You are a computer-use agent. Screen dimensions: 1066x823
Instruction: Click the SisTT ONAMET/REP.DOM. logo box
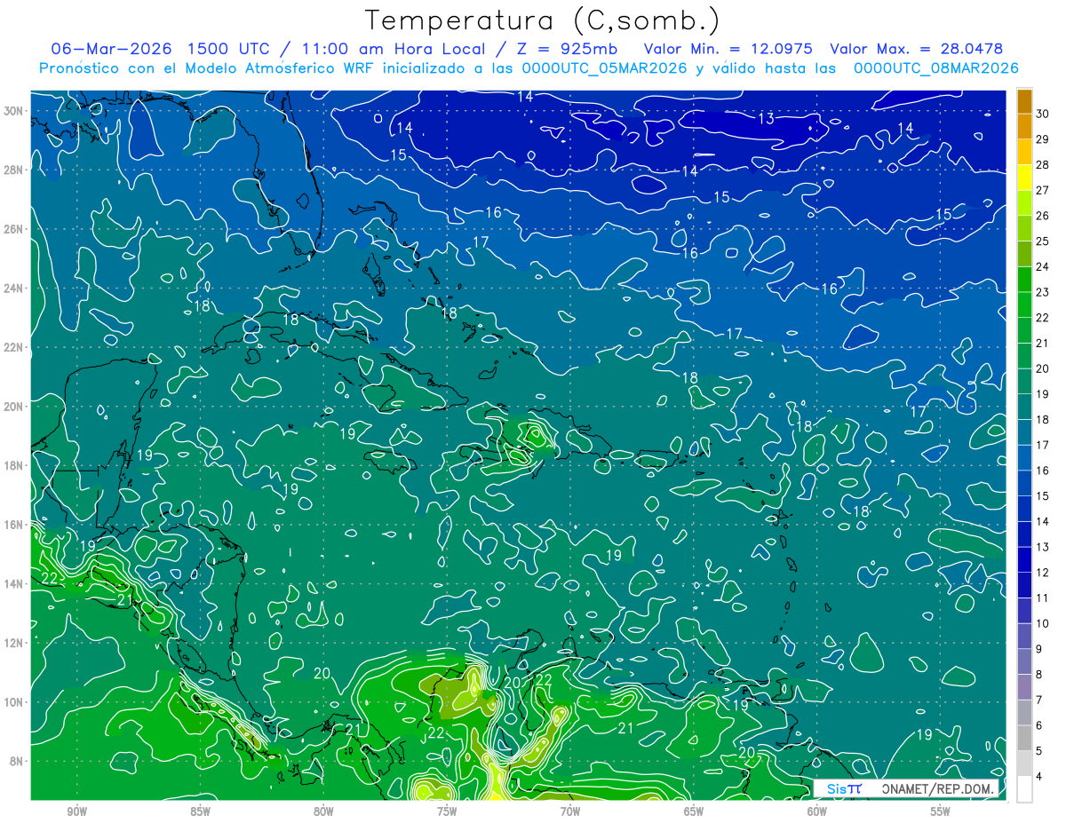click(906, 788)
